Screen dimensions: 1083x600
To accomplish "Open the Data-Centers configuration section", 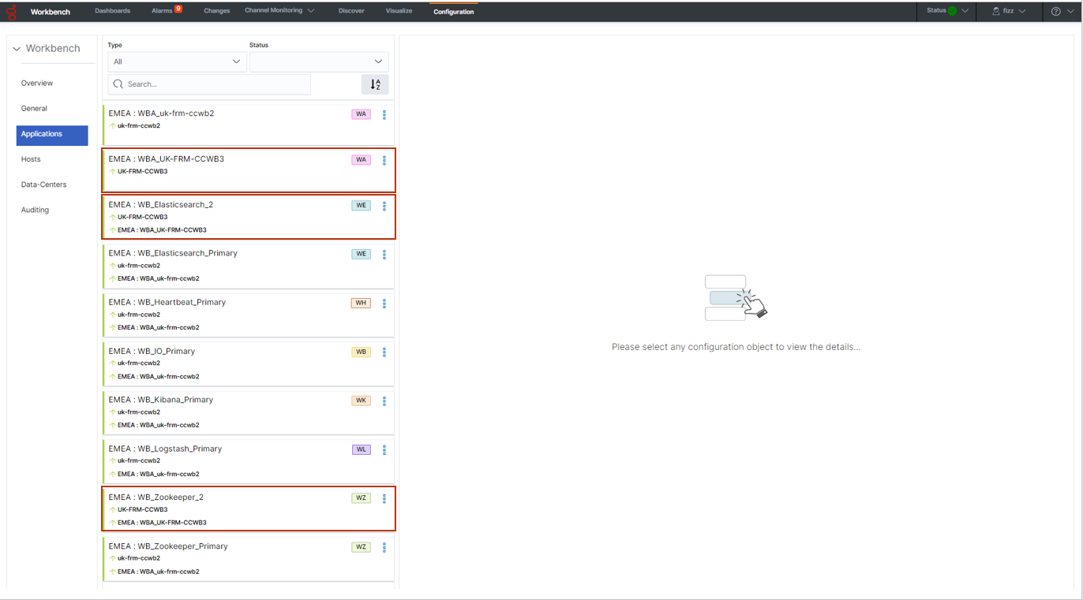I will [43, 184].
